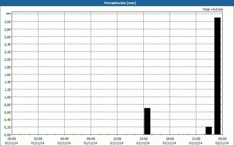Click the 06:00 time label

[64, 139]
